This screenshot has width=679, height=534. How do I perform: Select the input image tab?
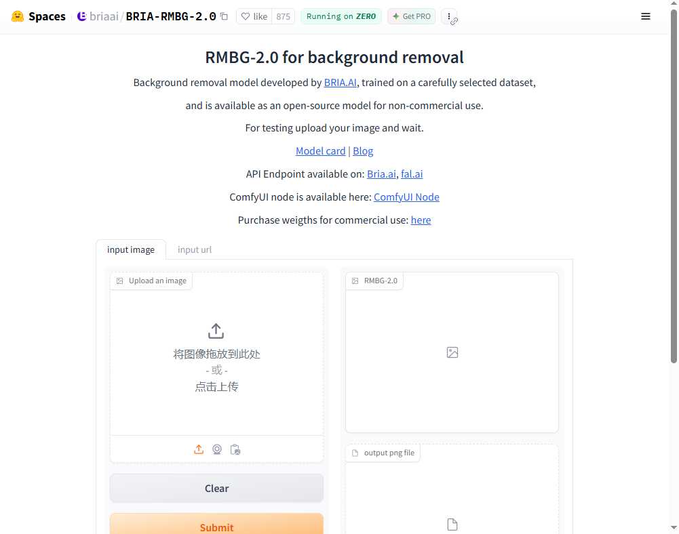click(x=131, y=249)
